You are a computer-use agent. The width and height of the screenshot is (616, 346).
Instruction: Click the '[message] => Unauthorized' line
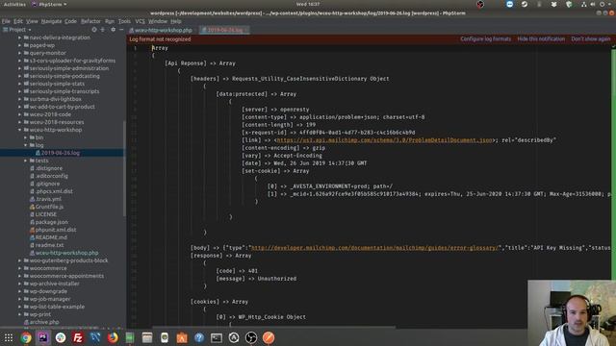[x=256, y=279]
